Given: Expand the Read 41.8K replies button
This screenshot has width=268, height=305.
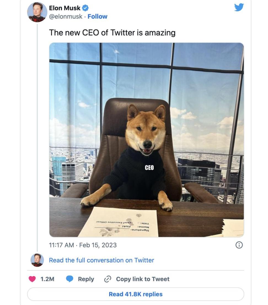Looking at the screenshot, I should click(x=135, y=294).
